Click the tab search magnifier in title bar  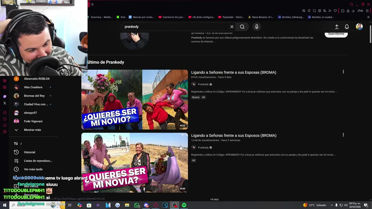point(351,4)
